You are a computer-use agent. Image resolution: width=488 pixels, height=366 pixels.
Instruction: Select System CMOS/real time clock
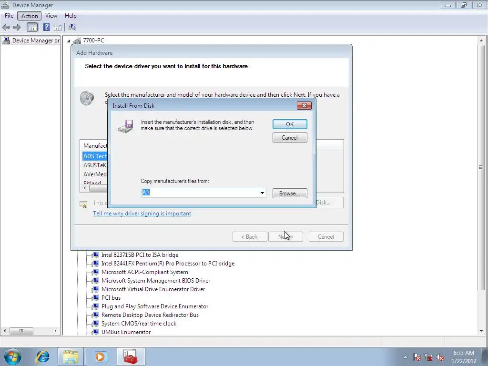point(139,324)
